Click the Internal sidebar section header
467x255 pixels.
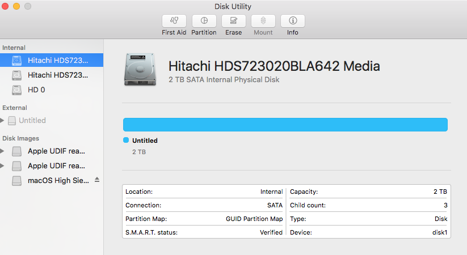(x=14, y=48)
